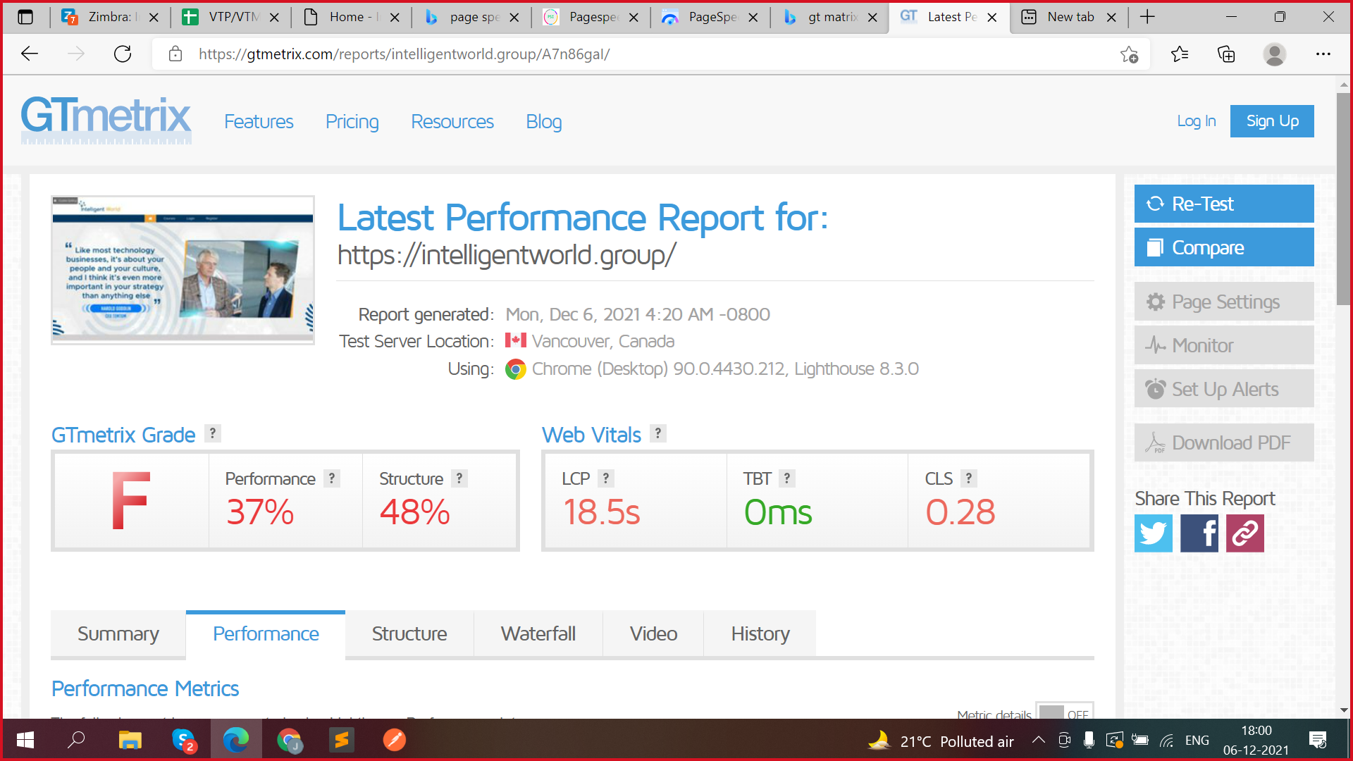Click the Structure score help icon

tap(459, 478)
